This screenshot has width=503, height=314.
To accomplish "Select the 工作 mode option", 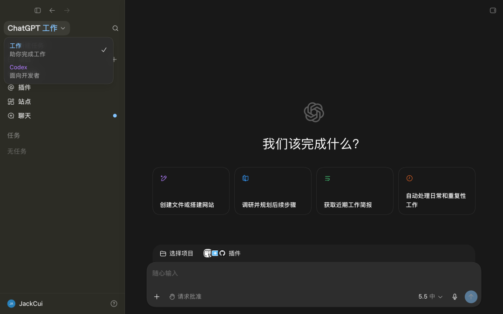I will (x=58, y=50).
